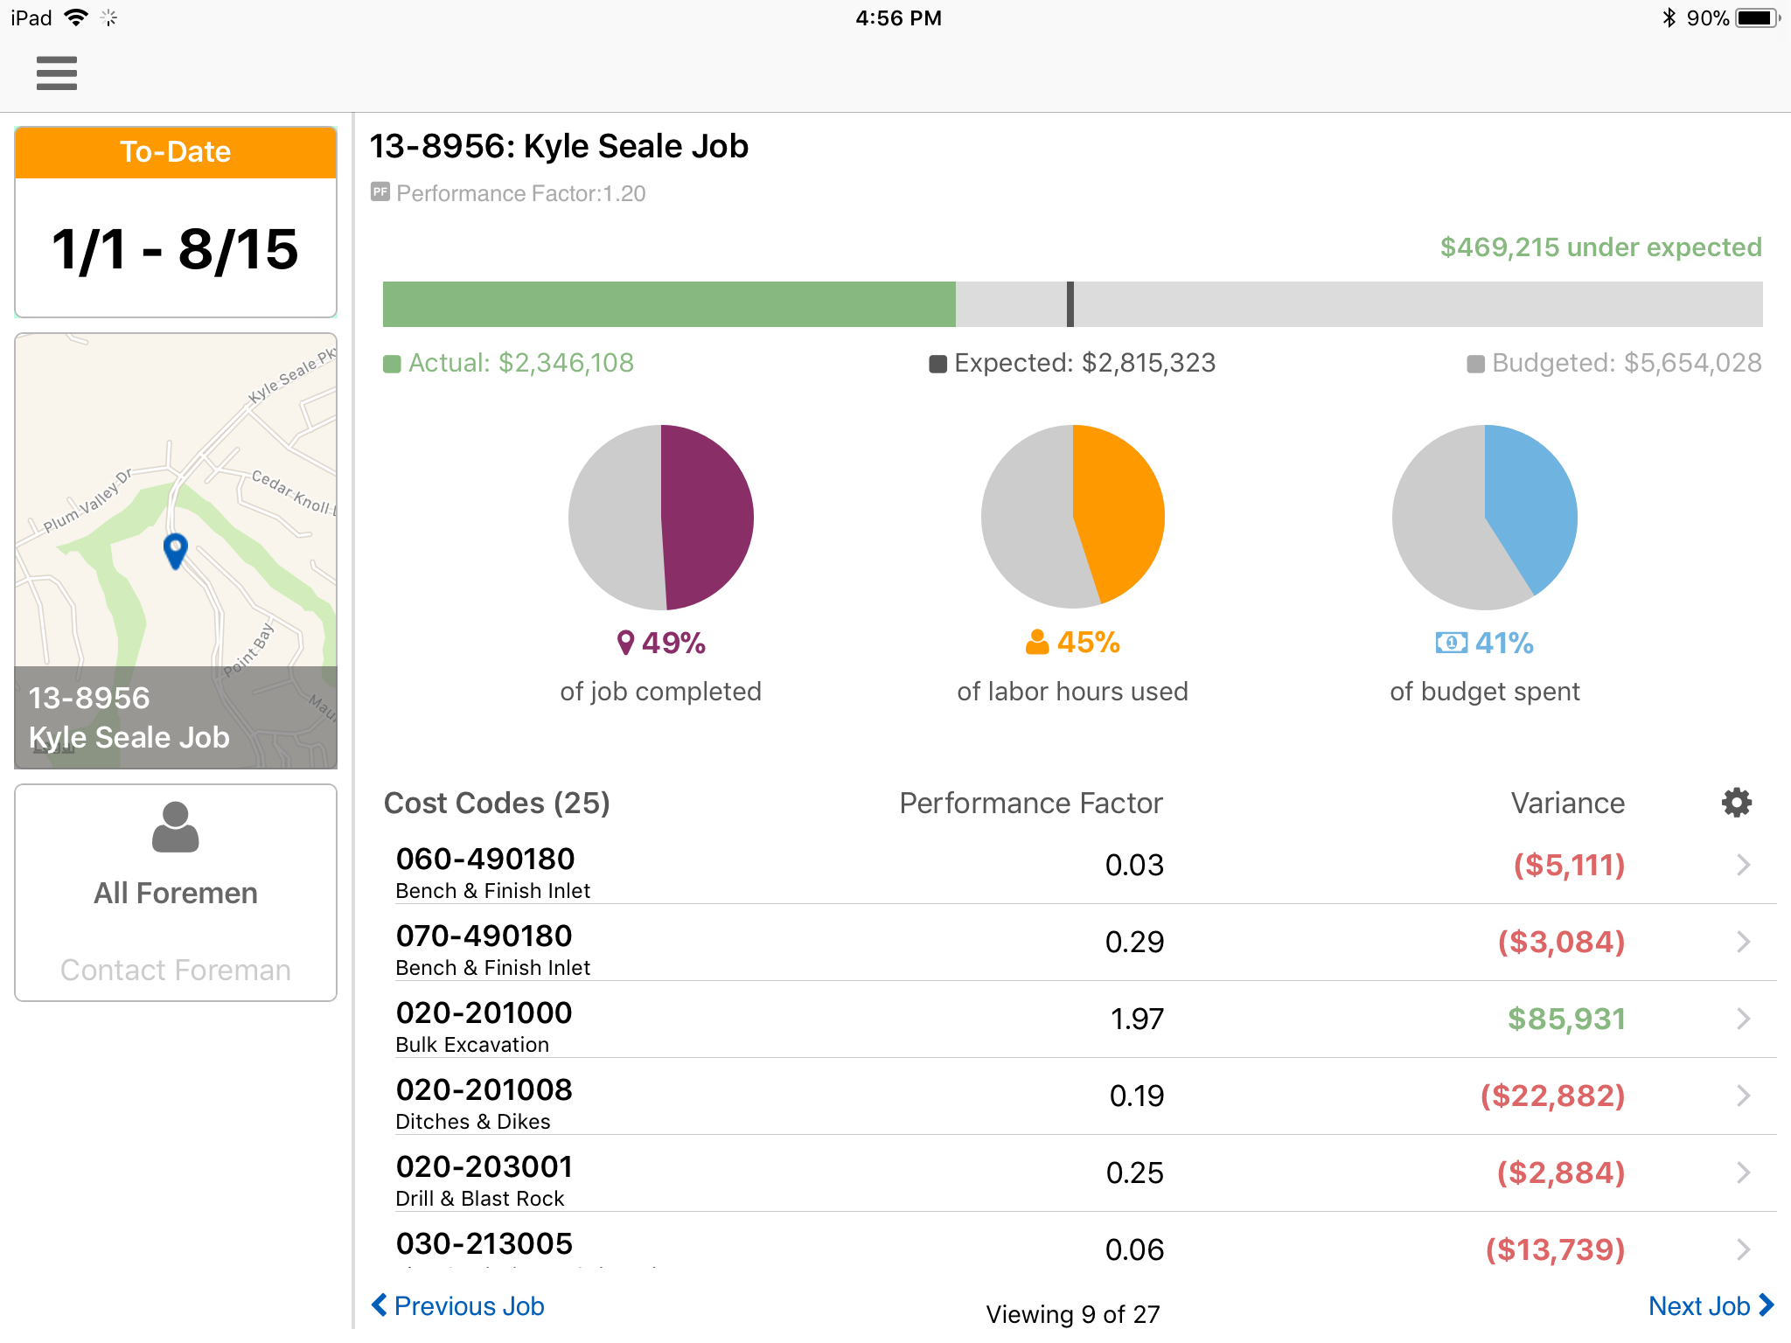Select the To-Date date range tab

tap(176, 152)
